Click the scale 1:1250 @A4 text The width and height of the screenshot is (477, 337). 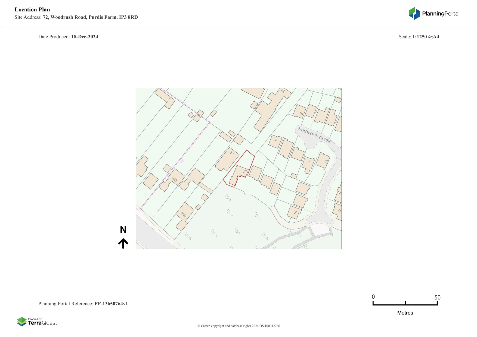426,37
